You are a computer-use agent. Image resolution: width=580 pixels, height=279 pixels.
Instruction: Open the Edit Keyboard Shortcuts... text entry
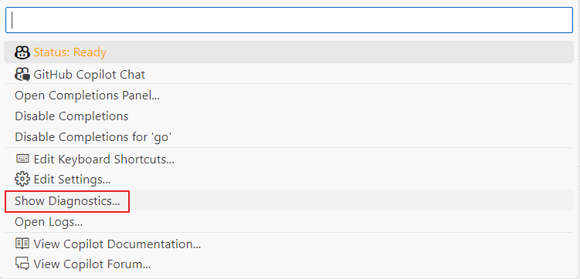[104, 160]
